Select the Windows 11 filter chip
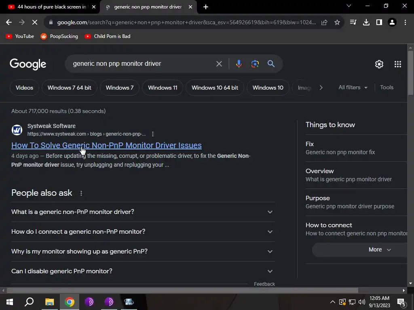The height and width of the screenshot is (310, 414). 163,88
